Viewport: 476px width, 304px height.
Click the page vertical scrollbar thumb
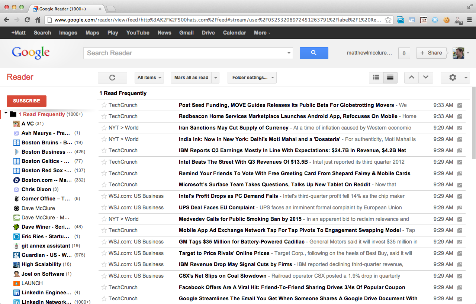click(x=473, y=123)
